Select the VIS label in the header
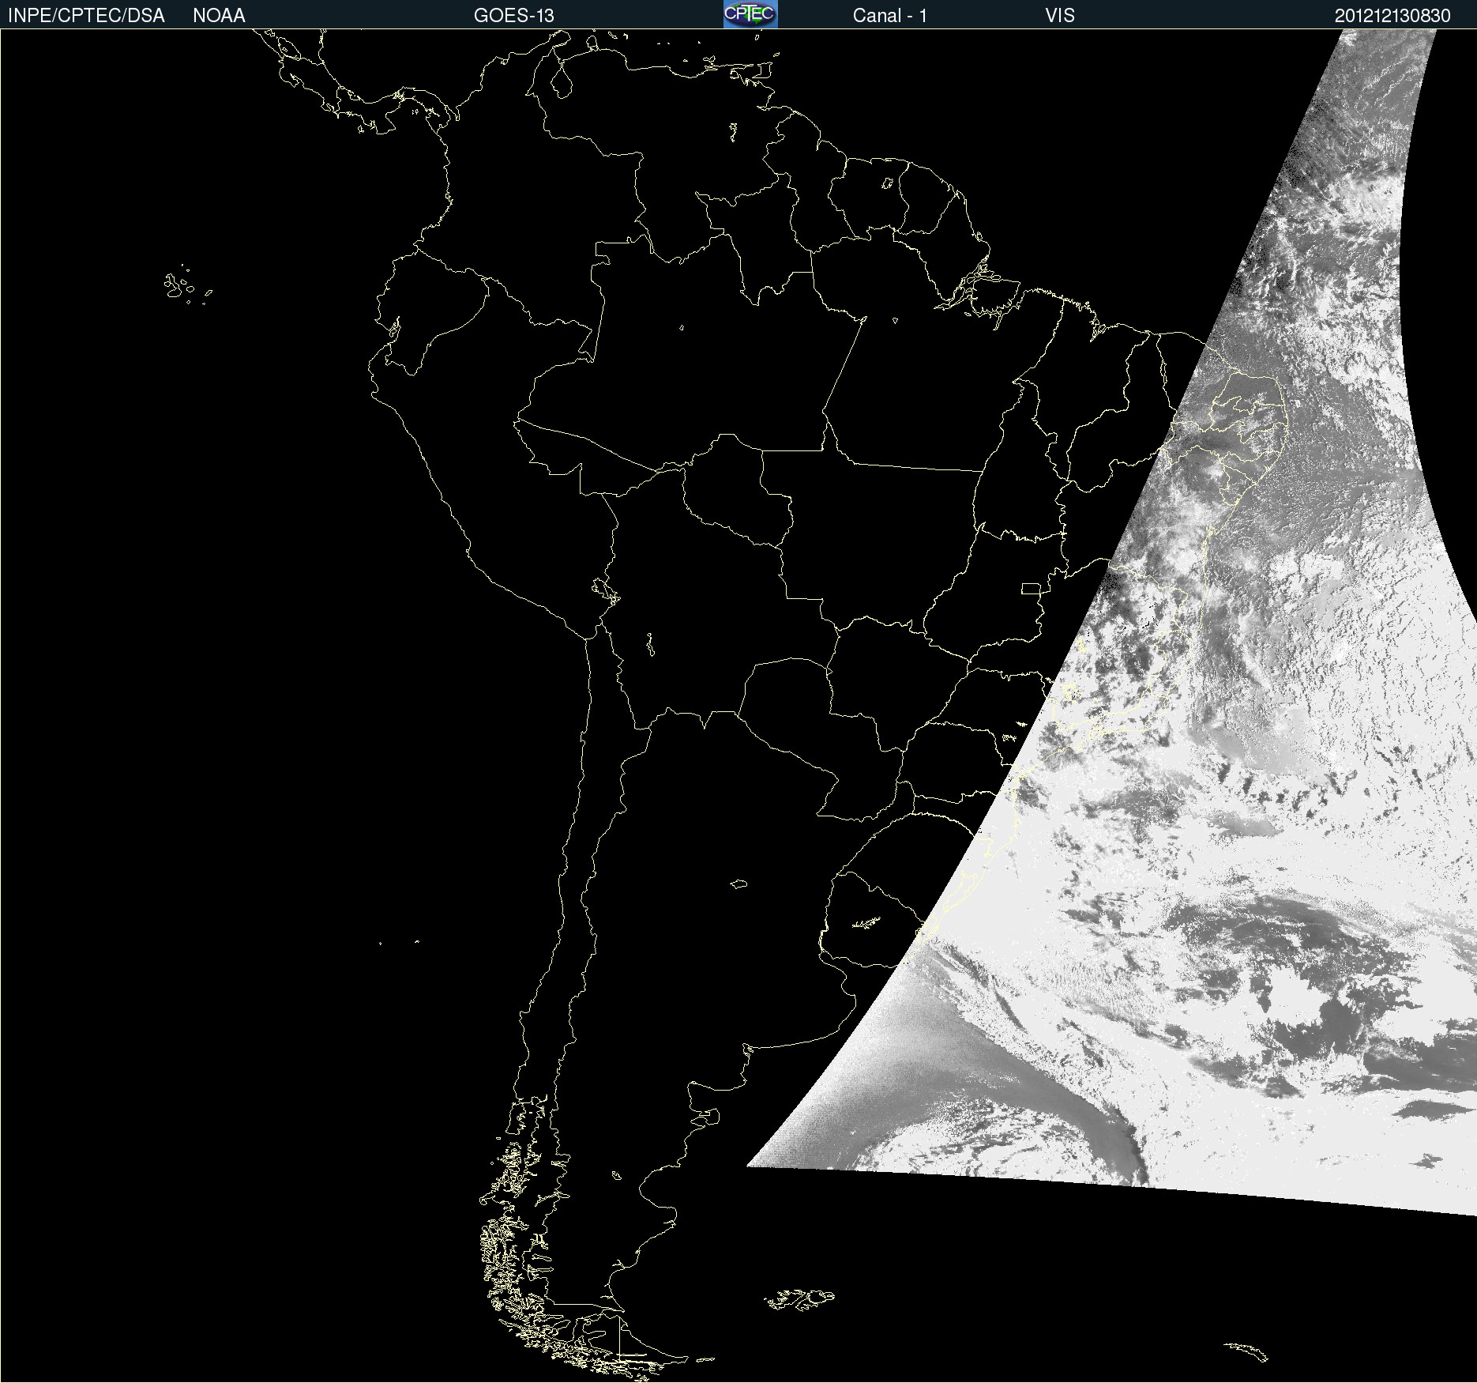 coord(1060,16)
